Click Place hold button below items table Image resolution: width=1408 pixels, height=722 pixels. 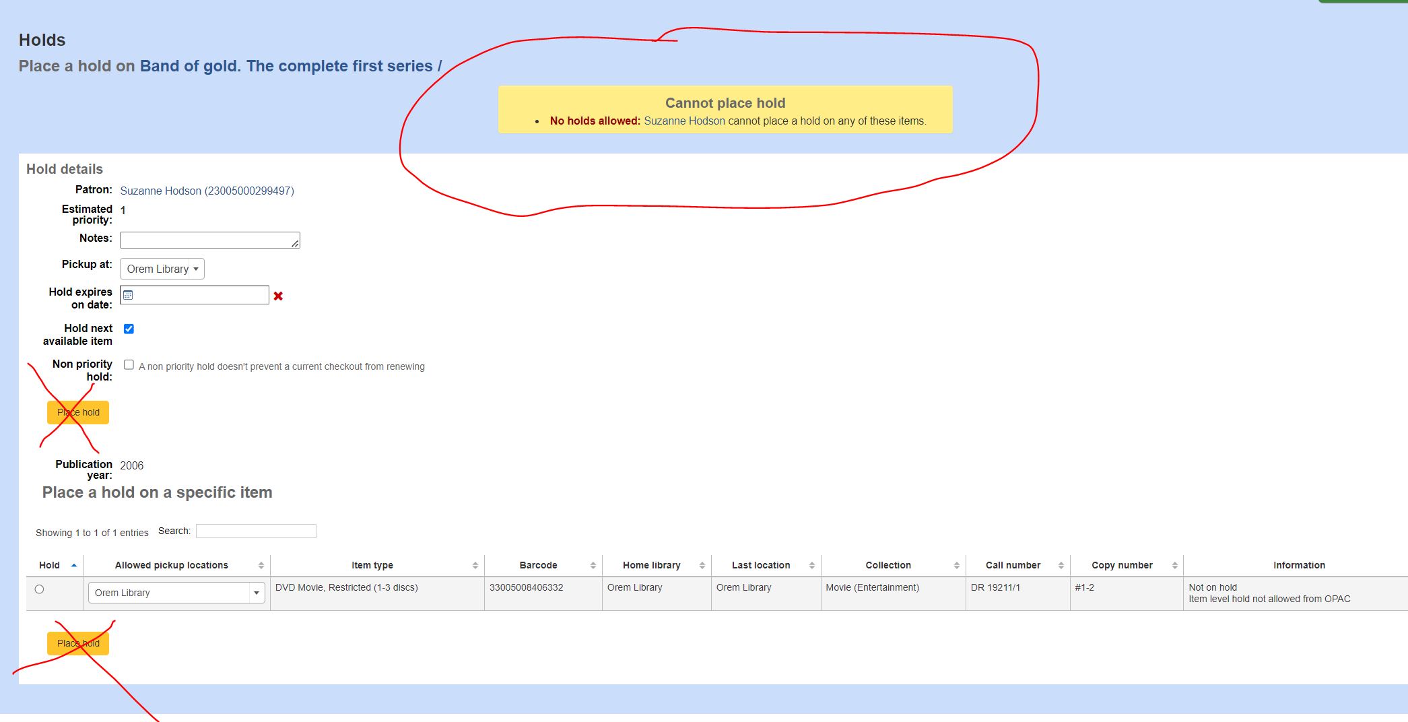tap(78, 643)
